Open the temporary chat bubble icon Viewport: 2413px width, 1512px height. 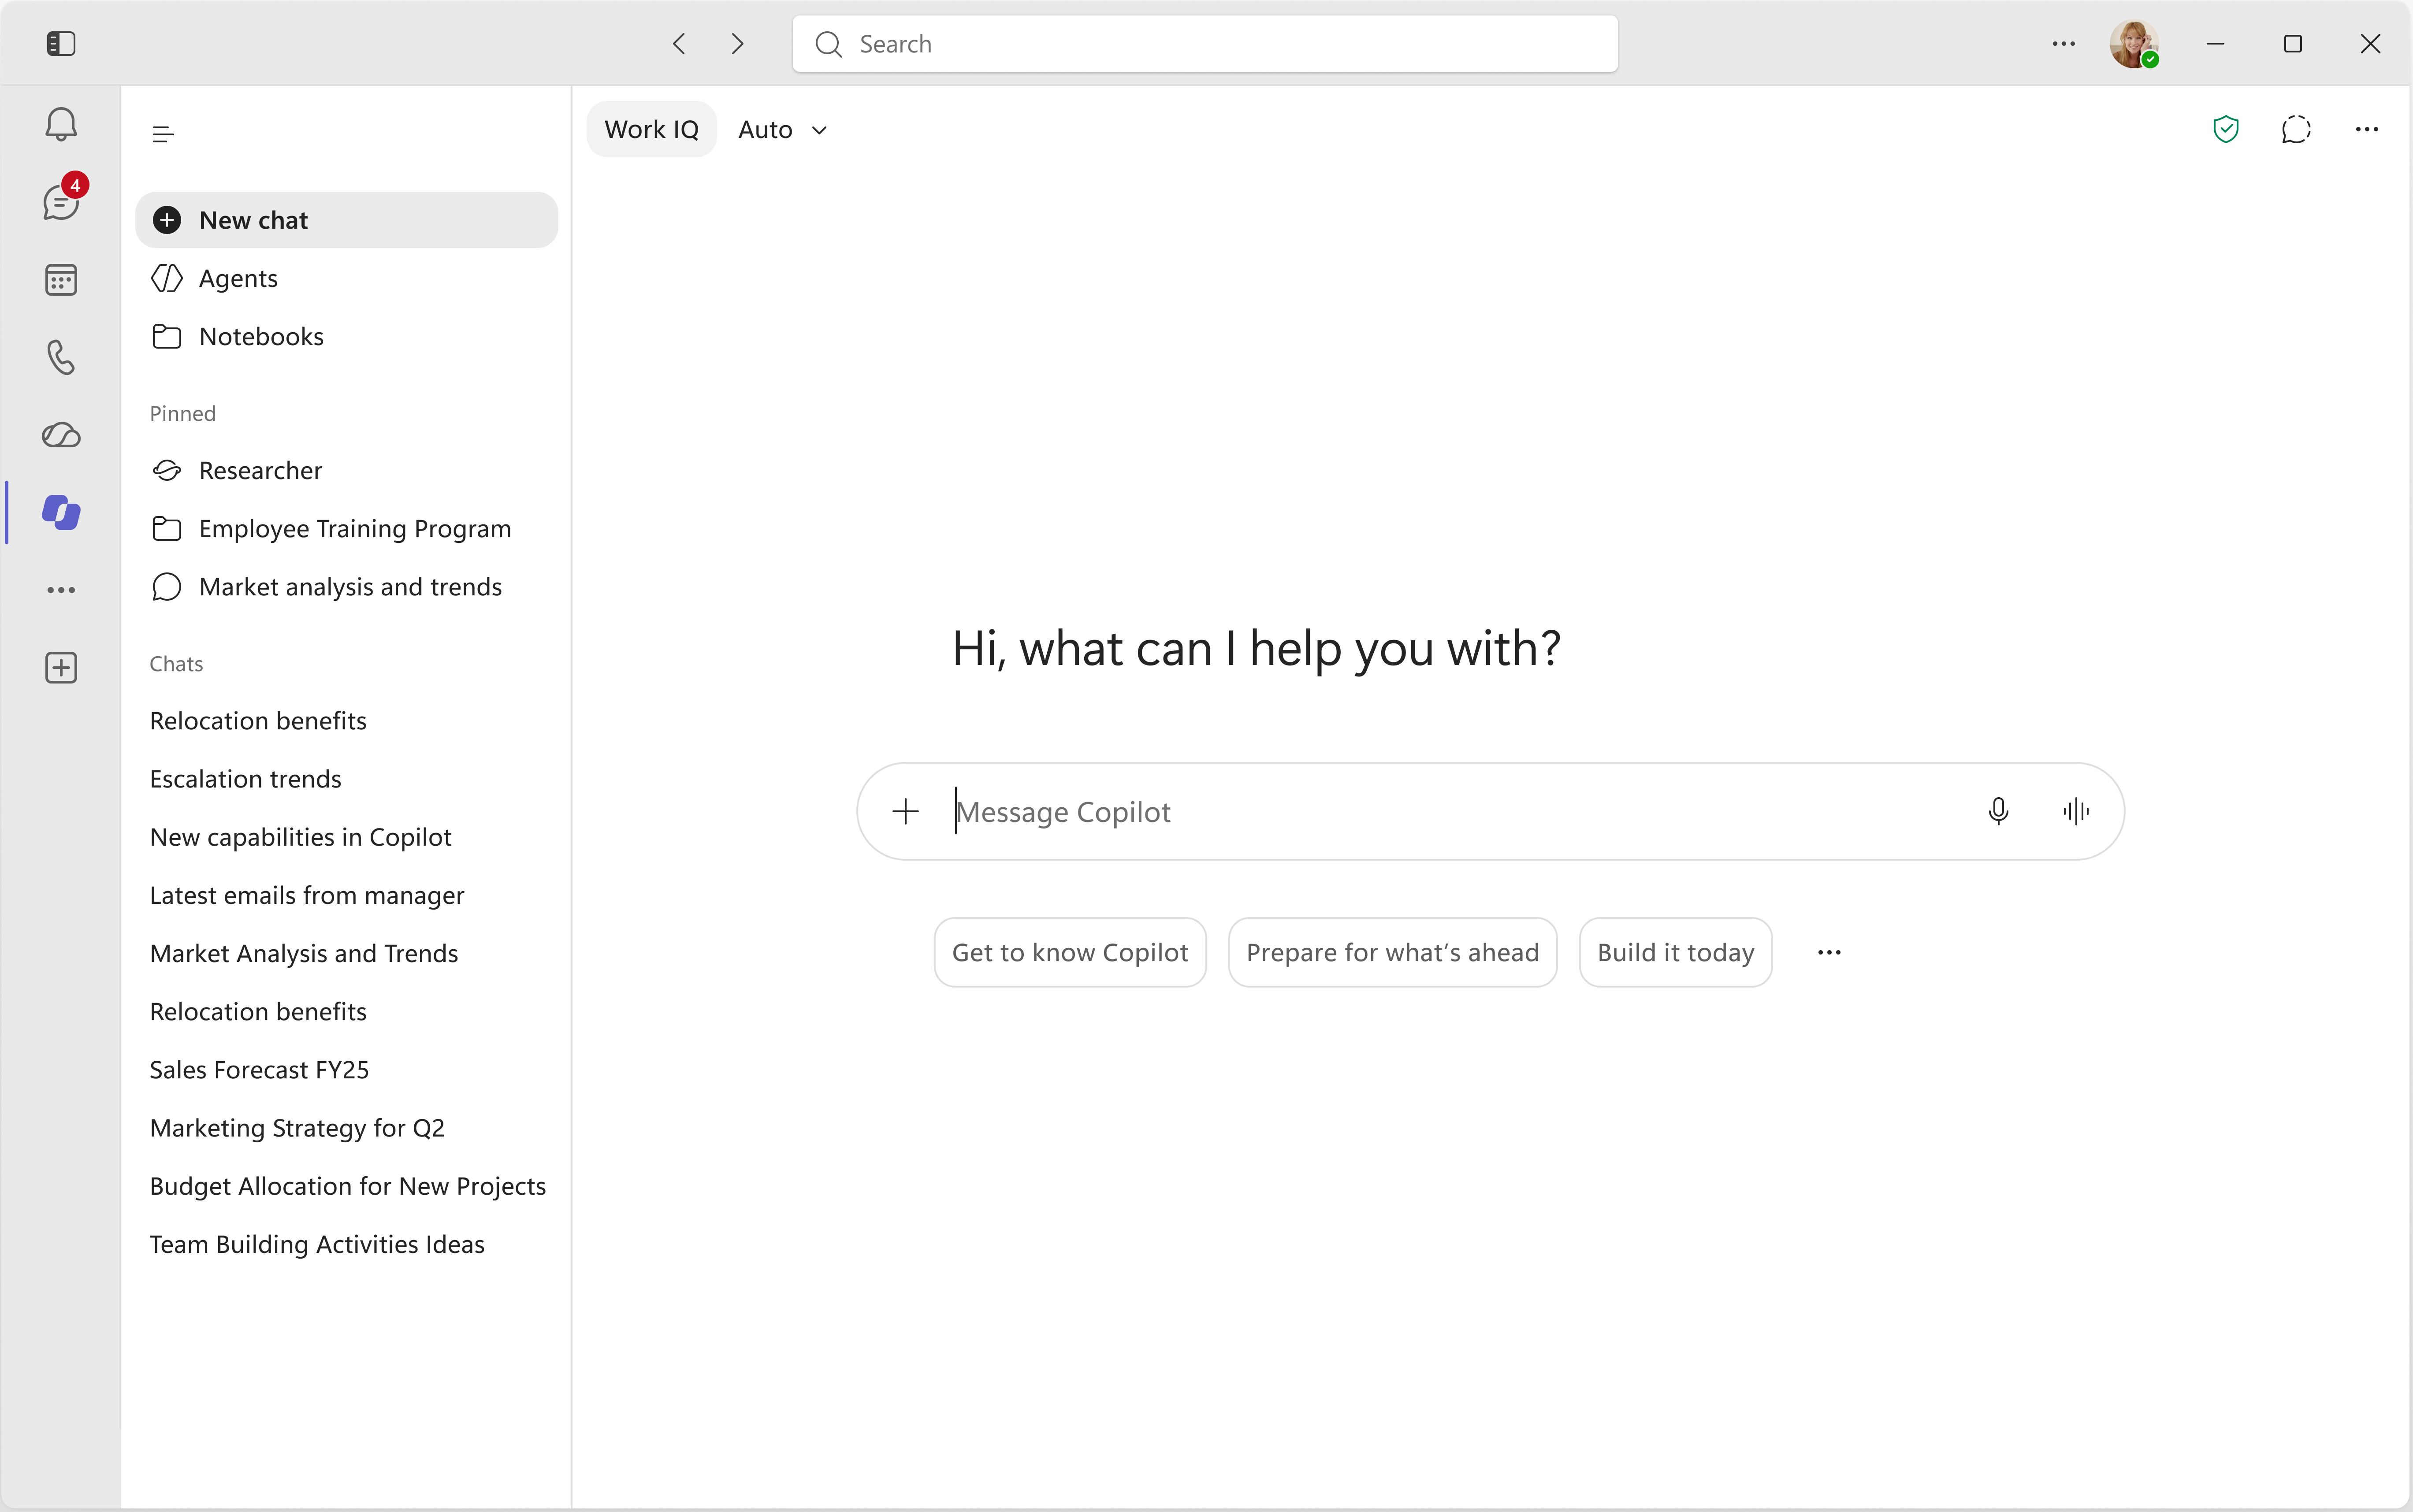click(x=2296, y=129)
